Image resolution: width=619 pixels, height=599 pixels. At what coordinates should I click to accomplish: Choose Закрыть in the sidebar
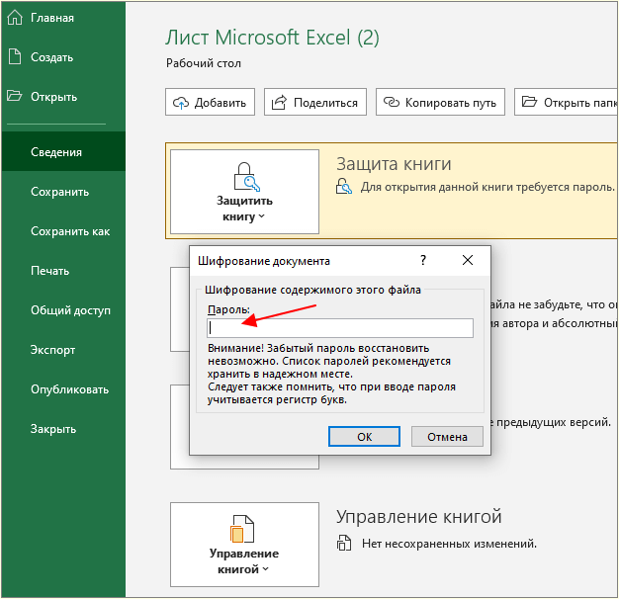[63, 429]
